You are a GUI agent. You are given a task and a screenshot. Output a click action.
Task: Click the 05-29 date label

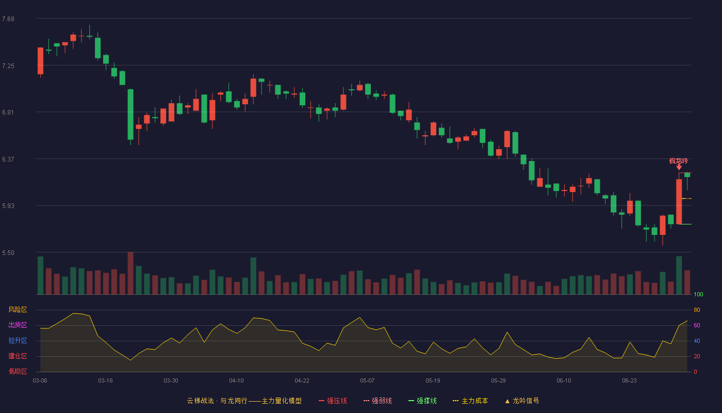498,380
